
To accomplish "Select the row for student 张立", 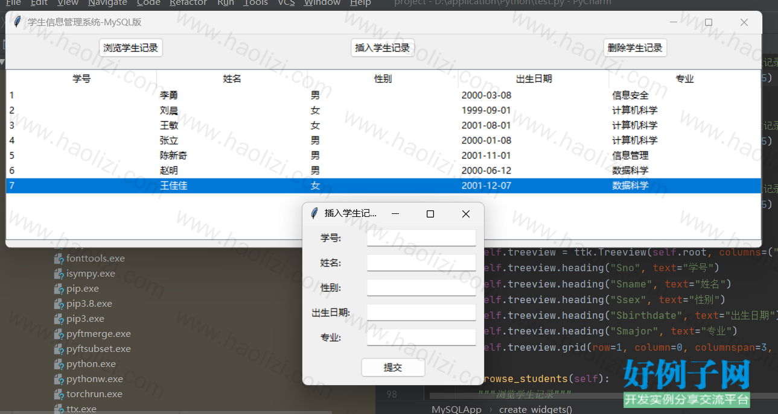I will pyautogui.click(x=383, y=140).
